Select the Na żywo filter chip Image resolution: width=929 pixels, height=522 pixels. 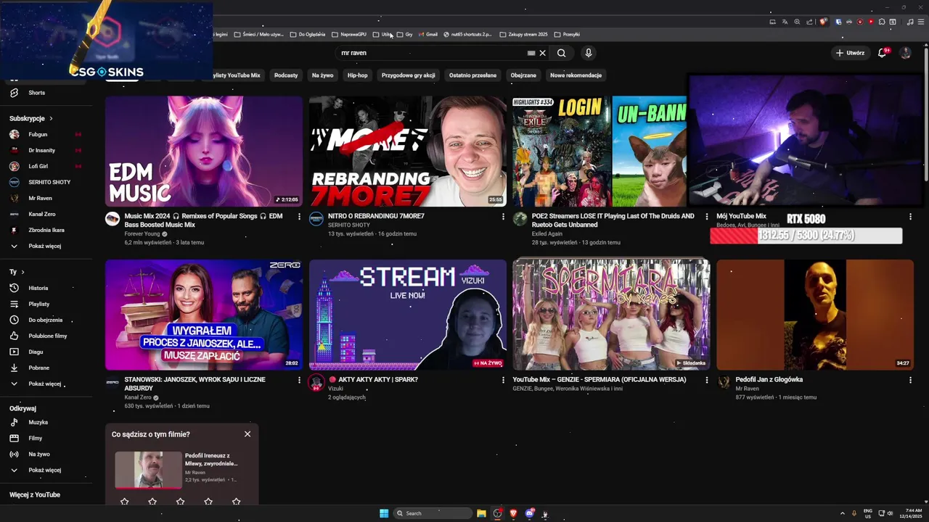coord(322,75)
